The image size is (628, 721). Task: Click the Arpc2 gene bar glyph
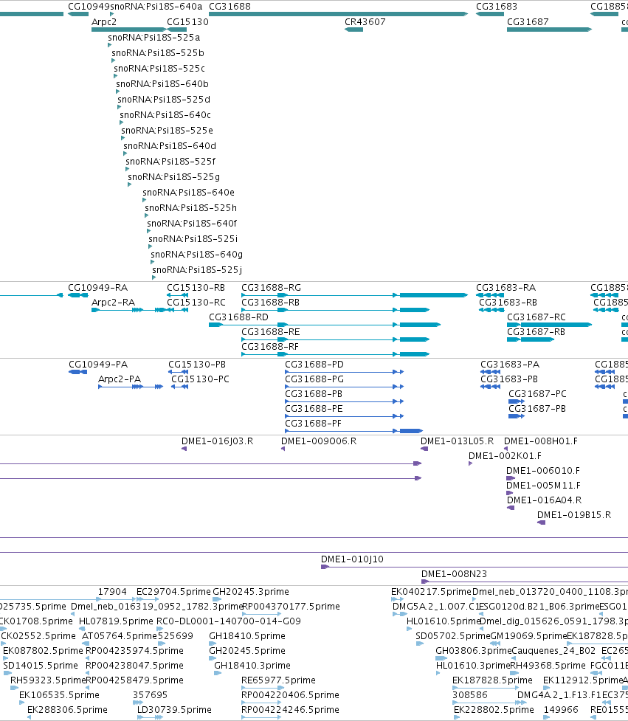pyautogui.click(x=128, y=30)
